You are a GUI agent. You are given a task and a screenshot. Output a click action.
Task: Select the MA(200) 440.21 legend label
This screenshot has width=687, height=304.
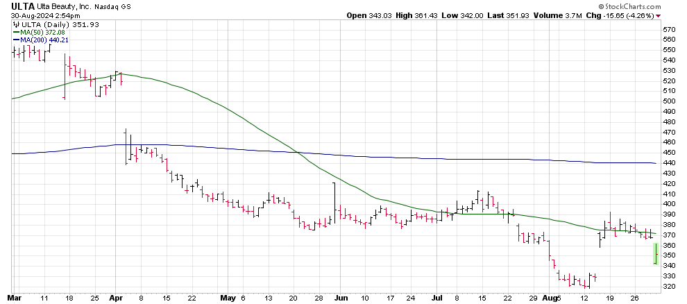tap(44, 40)
